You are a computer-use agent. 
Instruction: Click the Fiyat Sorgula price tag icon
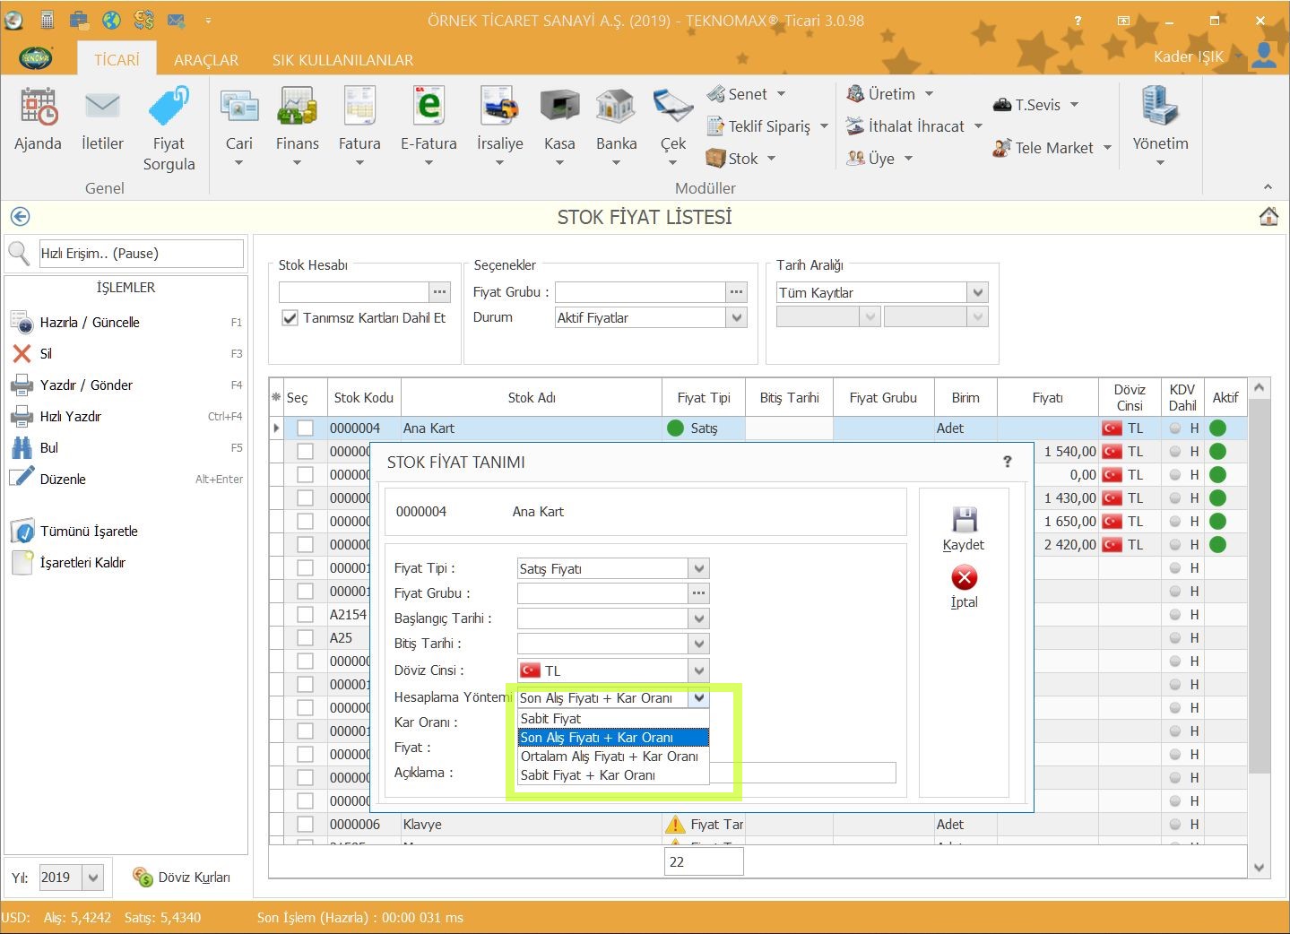tap(169, 108)
